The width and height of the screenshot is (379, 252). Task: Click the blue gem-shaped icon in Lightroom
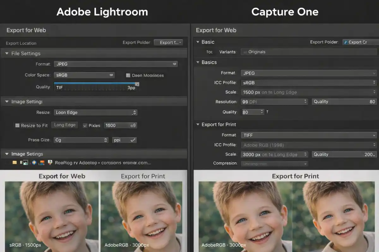(33, 163)
